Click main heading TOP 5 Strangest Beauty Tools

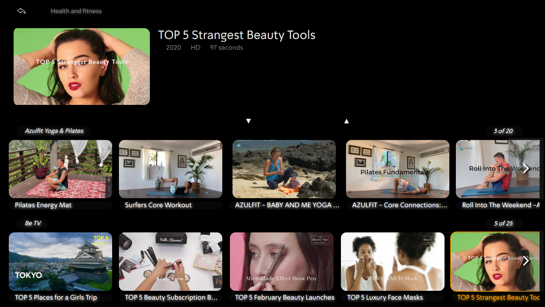click(x=237, y=35)
